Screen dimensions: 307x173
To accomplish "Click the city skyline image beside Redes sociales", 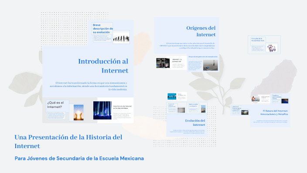I will (203, 109).
